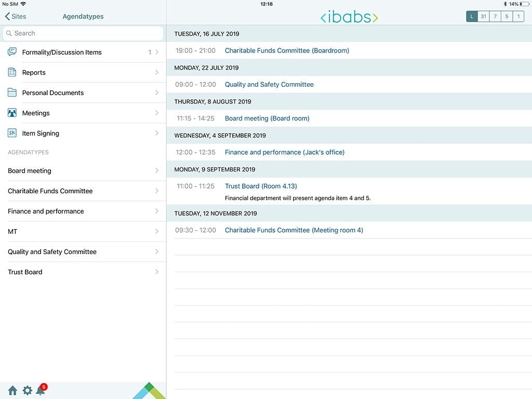
Task: Click the Reports document icon
Action: pyautogui.click(x=12, y=72)
